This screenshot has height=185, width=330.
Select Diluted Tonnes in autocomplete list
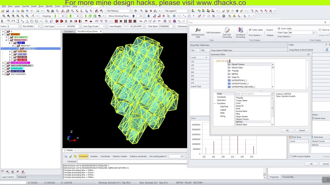(250, 64)
